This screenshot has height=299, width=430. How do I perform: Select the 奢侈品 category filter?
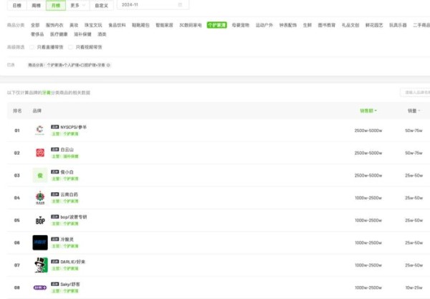(x=37, y=34)
